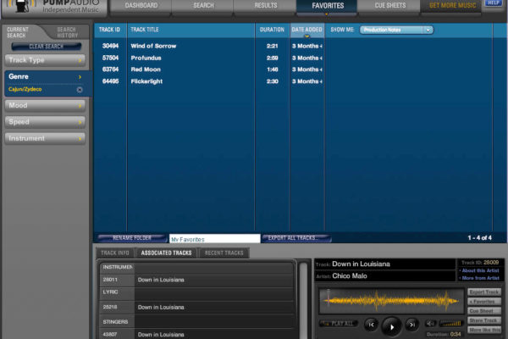
Task: Switch to the Recent Tracks tab
Action: point(224,253)
